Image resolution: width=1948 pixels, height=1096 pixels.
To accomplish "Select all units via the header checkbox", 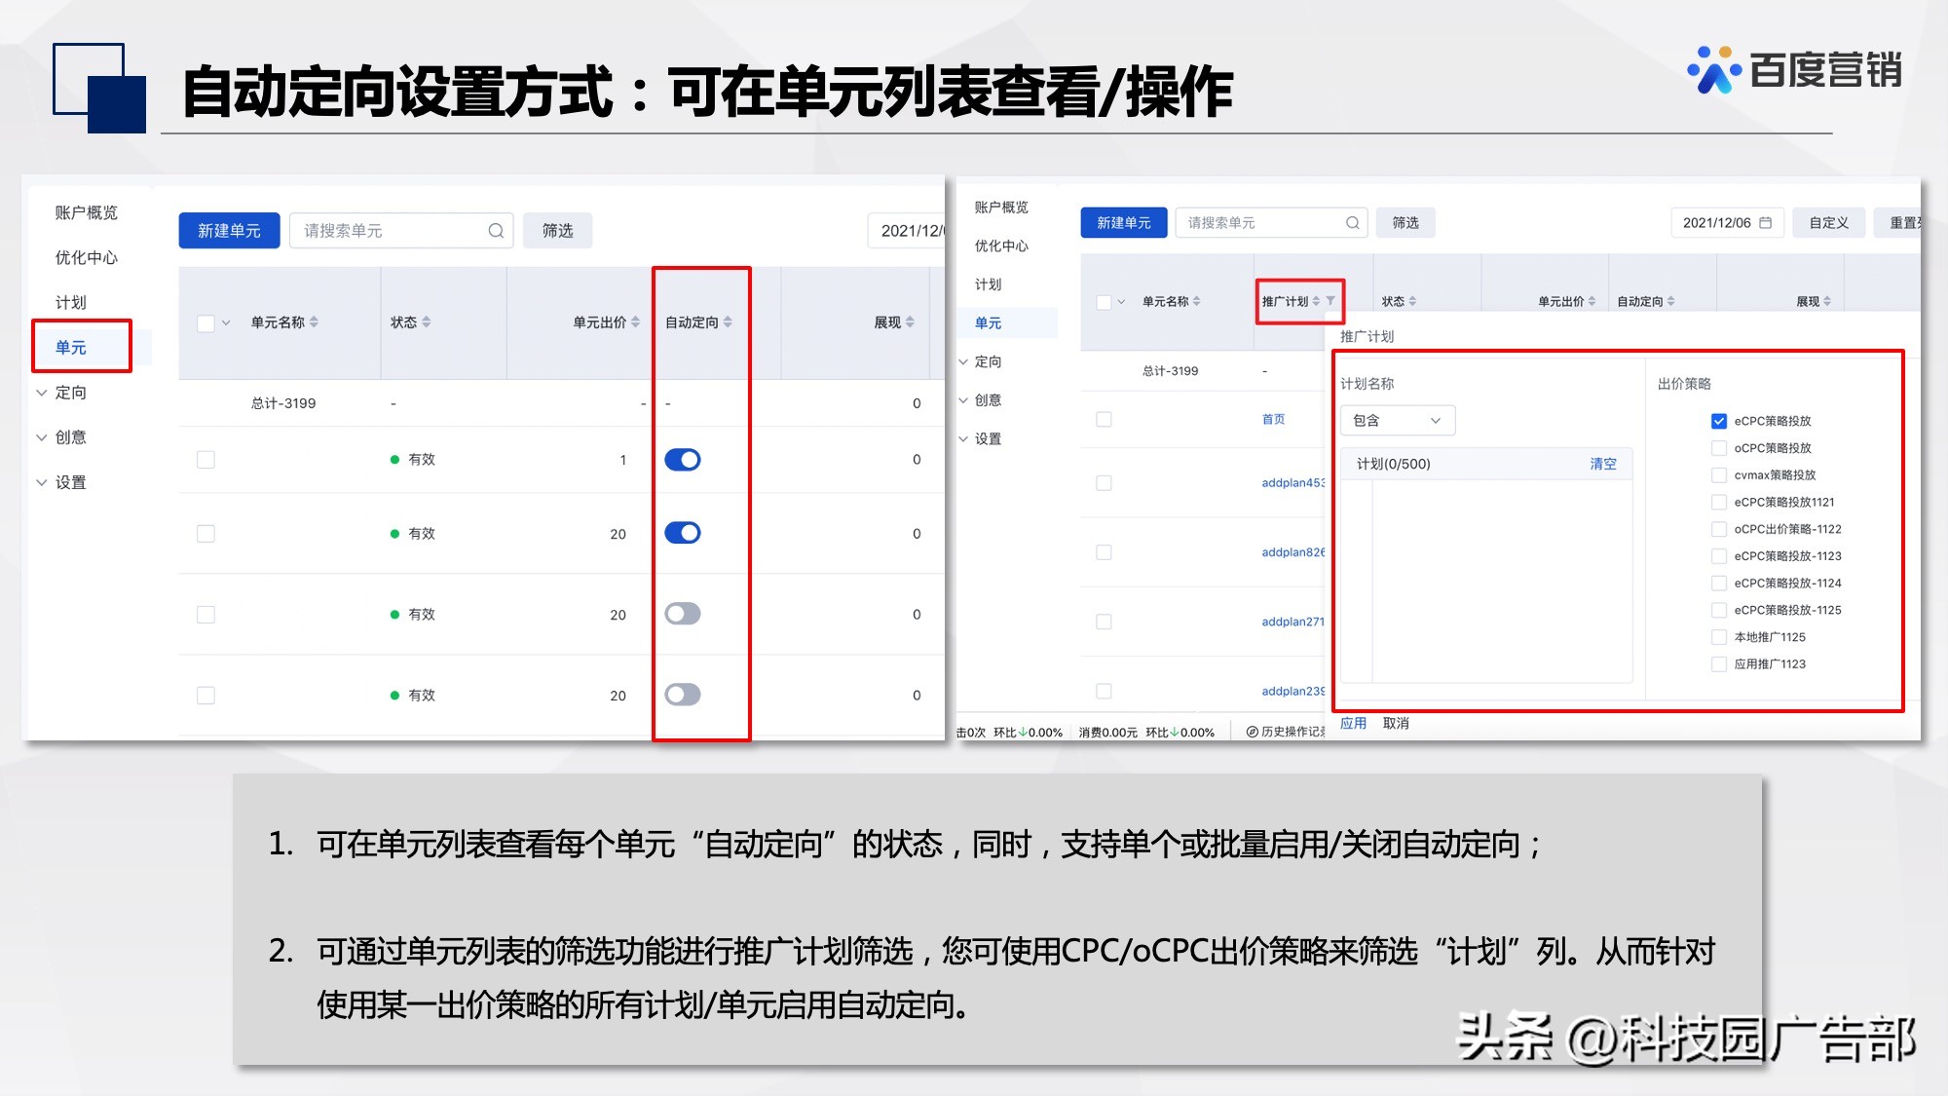I will tap(206, 321).
